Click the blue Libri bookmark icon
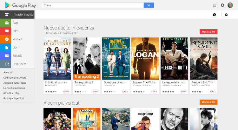The image size is (238, 130). (x=7, y=48)
